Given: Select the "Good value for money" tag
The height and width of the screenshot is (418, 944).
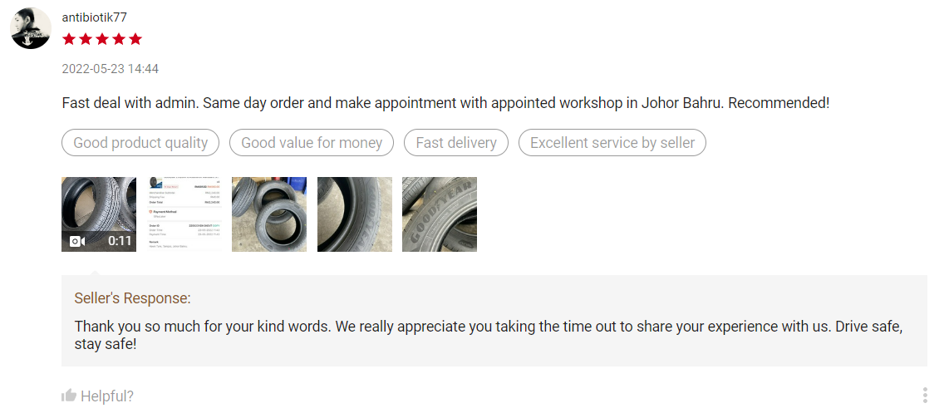Looking at the screenshot, I should click(x=312, y=143).
